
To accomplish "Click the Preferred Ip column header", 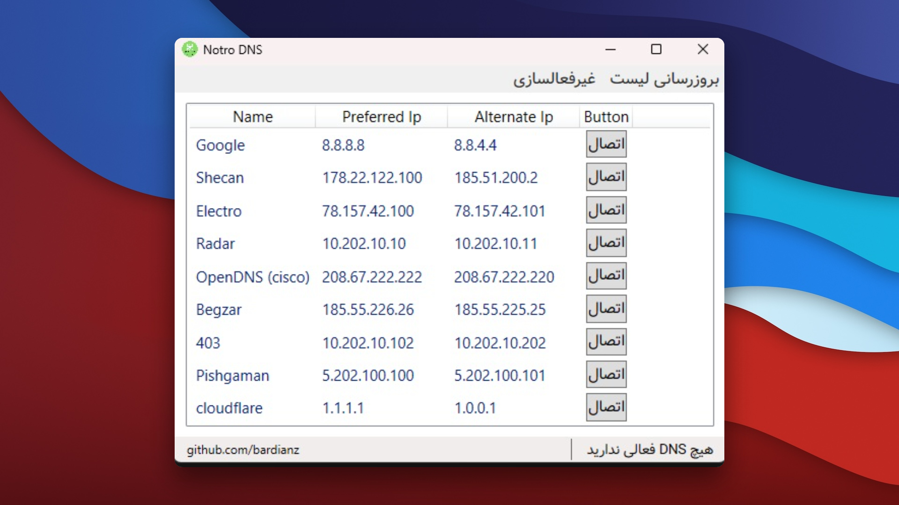I will [x=381, y=117].
